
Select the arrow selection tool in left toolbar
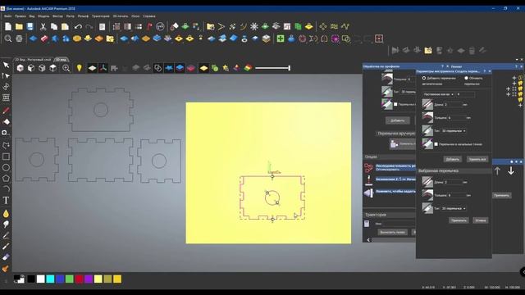pyautogui.click(x=6, y=65)
